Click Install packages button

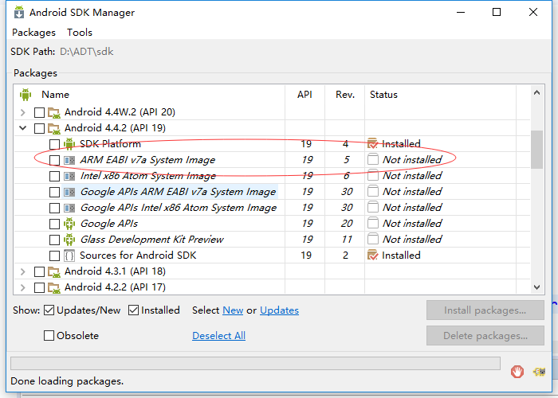pos(485,310)
